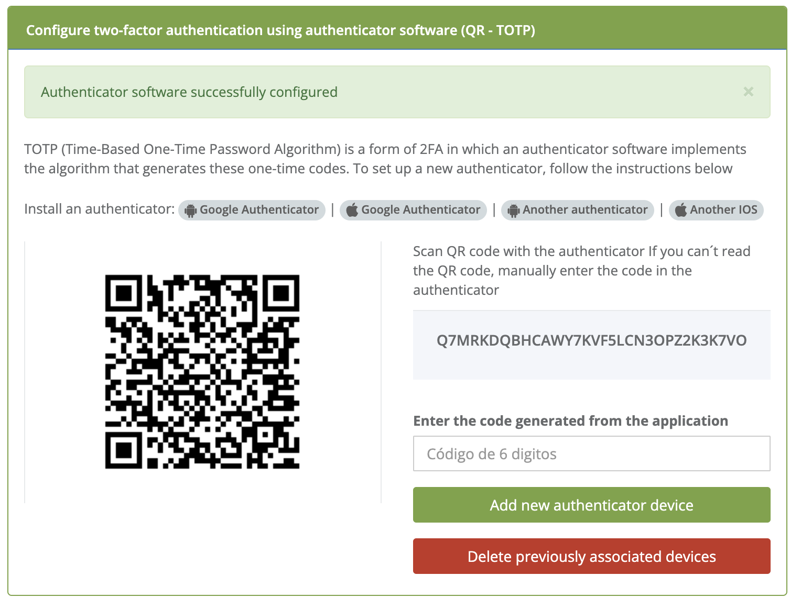Click Apple icon beside second Google Authenticator
This screenshot has width=801, height=598.
click(352, 210)
